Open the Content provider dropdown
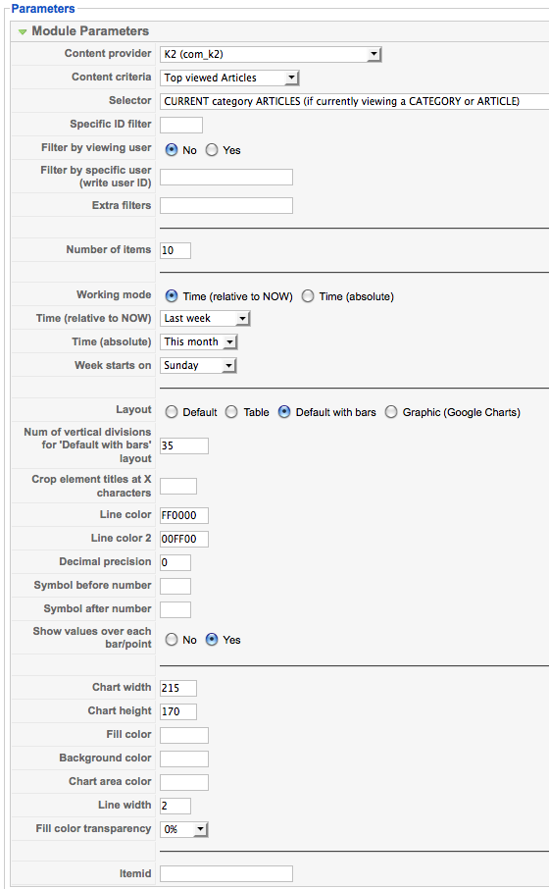Image resolution: width=549 pixels, height=889 pixels. [x=271, y=54]
